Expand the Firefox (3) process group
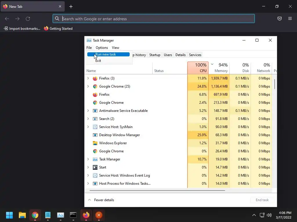This screenshot has width=297, height=222. click(x=88, y=78)
